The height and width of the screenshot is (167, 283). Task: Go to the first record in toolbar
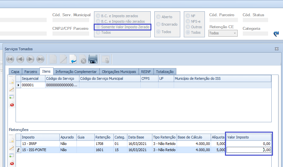pos(10,59)
